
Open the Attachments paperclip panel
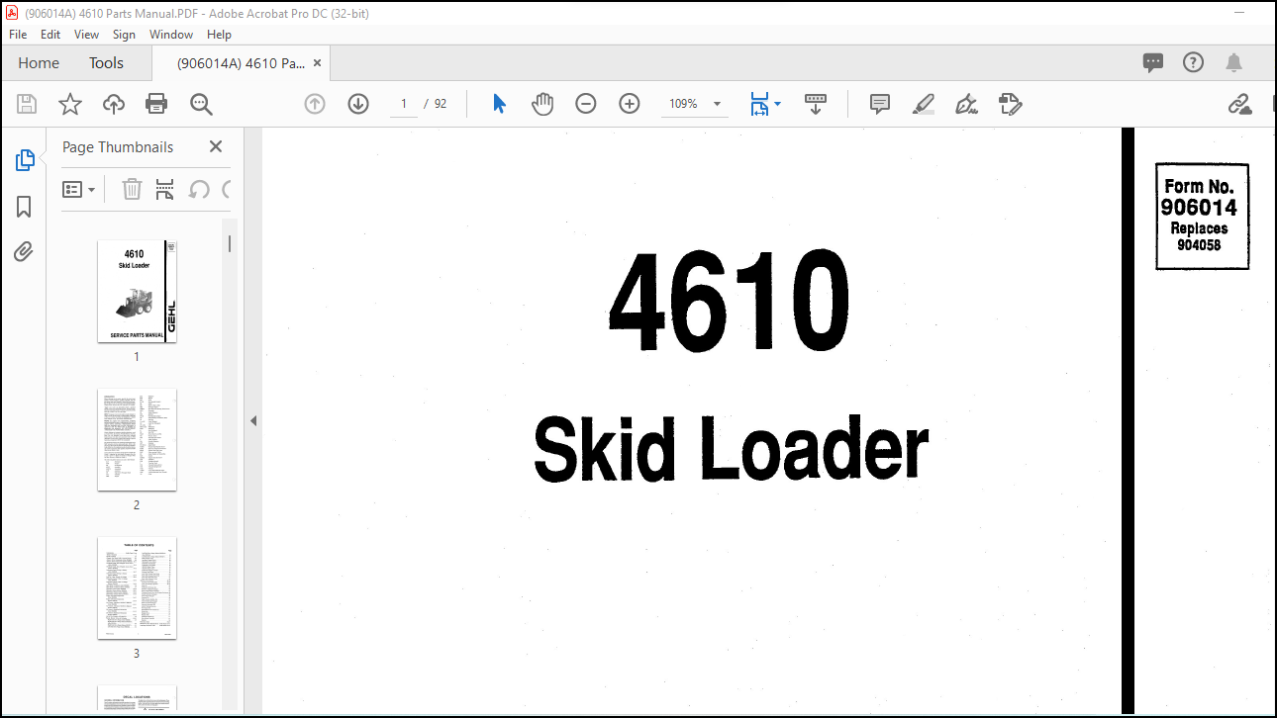point(24,252)
